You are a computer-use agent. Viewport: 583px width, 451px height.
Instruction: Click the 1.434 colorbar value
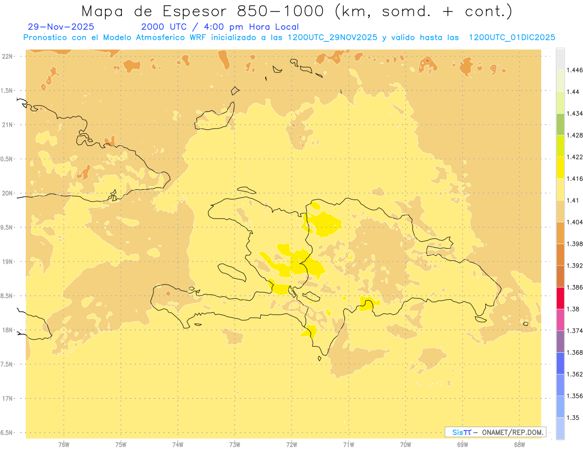[x=575, y=113]
